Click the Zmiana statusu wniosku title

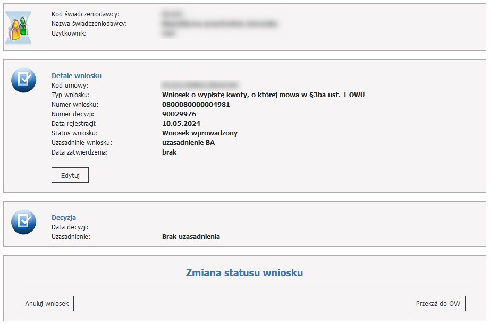244,273
